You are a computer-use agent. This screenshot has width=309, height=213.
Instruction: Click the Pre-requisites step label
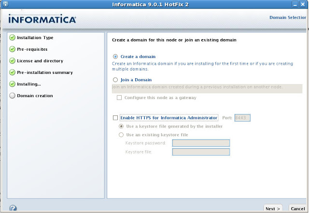tap(32, 49)
